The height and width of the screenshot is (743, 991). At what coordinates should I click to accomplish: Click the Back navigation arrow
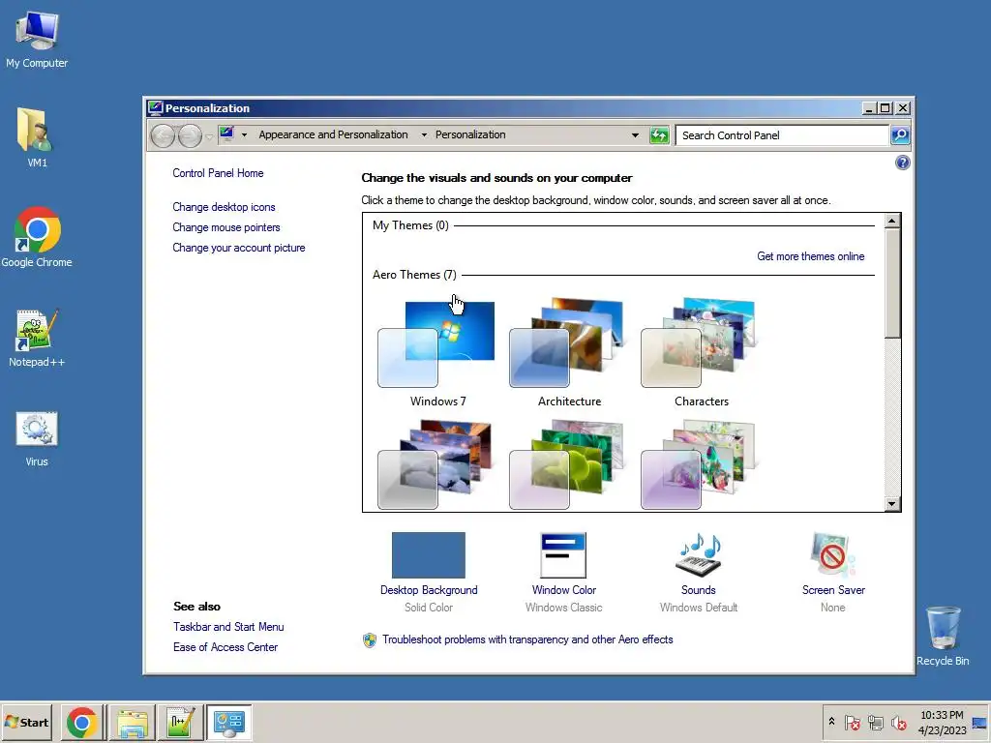(163, 135)
